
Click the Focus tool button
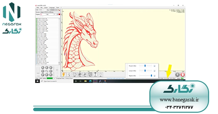coord(95,74)
